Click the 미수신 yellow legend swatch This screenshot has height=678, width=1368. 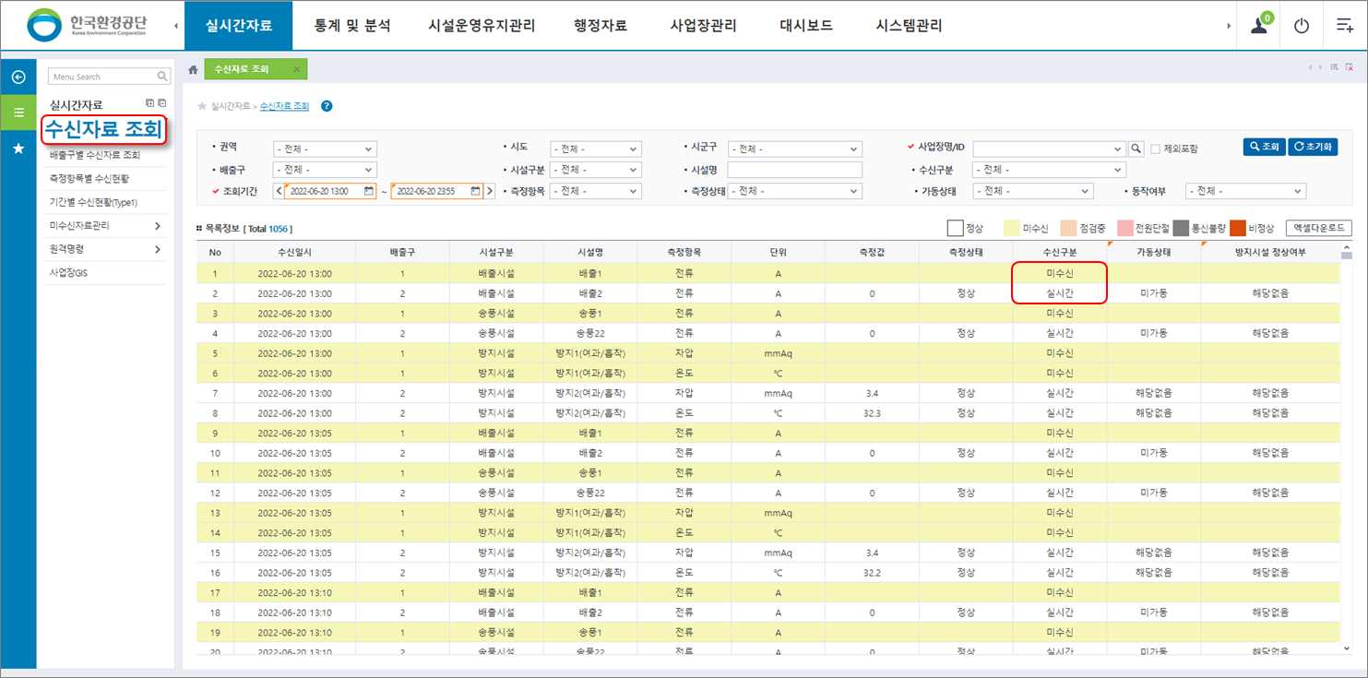pyautogui.click(x=1011, y=228)
